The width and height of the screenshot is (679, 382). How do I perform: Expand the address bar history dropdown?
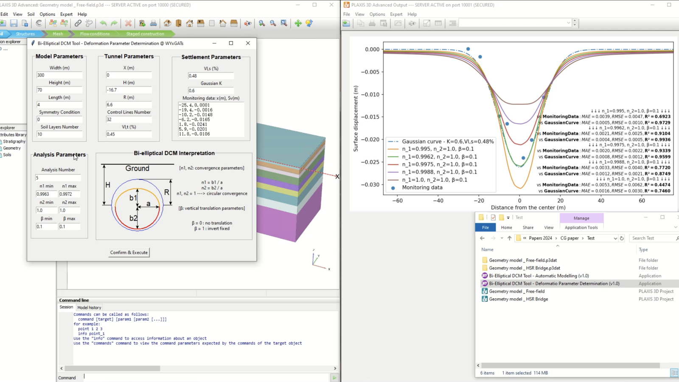tap(615, 238)
